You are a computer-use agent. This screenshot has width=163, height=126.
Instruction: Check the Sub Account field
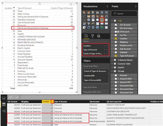pyautogui.click(x=116, y=49)
